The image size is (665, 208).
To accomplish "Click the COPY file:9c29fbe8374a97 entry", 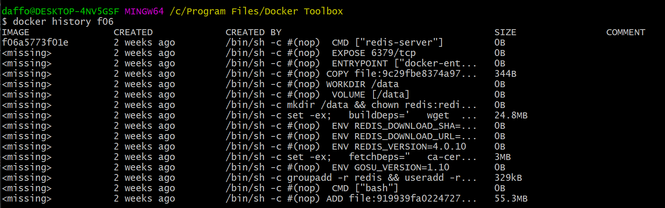I will (x=401, y=74).
